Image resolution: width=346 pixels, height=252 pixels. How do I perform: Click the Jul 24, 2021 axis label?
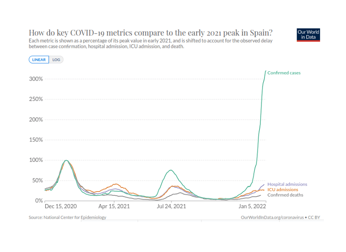tap(171, 207)
